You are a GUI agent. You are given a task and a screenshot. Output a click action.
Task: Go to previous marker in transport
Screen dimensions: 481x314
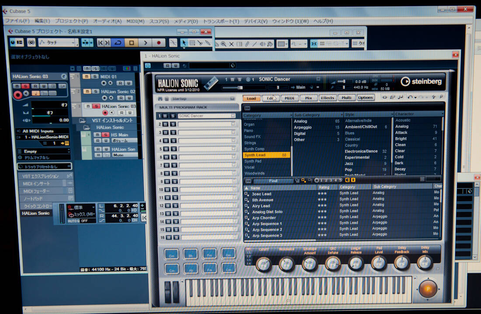pyautogui.click(x=100, y=43)
